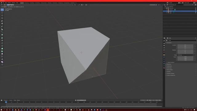This screenshot has height=111, width=197.
Task: Select the Annotate pencil tool
Action: pyautogui.click(x=2, y=27)
